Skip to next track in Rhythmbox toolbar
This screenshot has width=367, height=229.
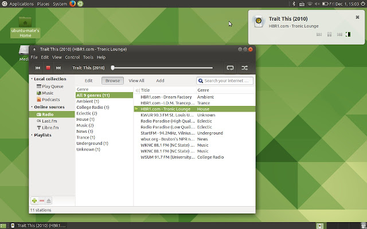click(58, 68)
